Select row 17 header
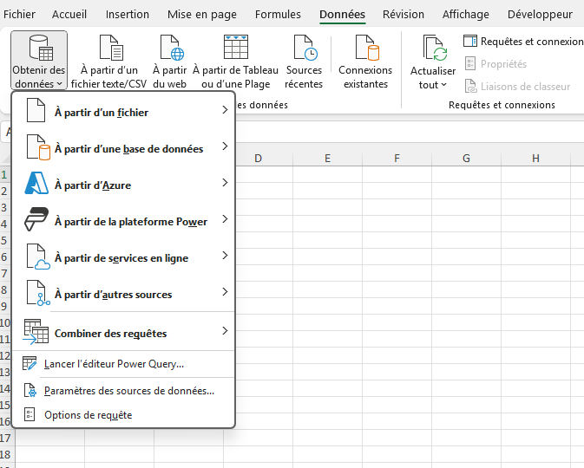Screen dimensions: 584x468 click(x=6, y=438)
